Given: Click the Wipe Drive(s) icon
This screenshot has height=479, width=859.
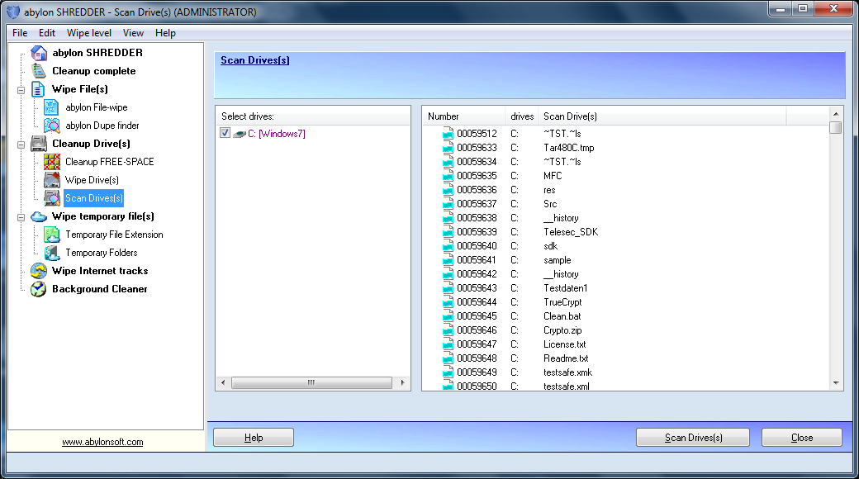Looking at the screenshot, I should 51,180.
